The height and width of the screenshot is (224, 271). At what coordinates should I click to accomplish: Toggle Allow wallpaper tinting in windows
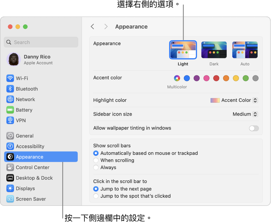click(254, 128)
